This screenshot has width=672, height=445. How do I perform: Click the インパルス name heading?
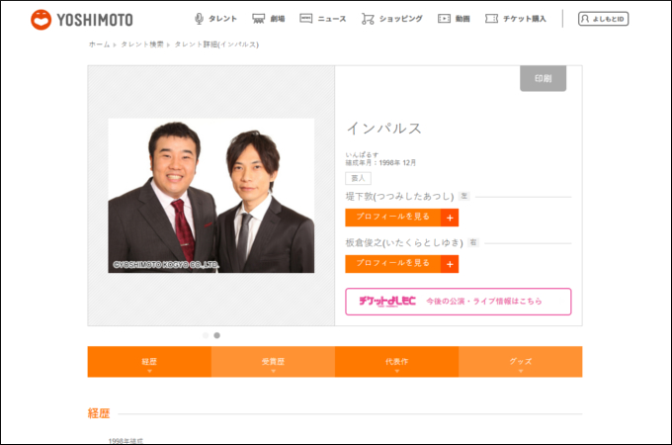click(x=384, y=129)
